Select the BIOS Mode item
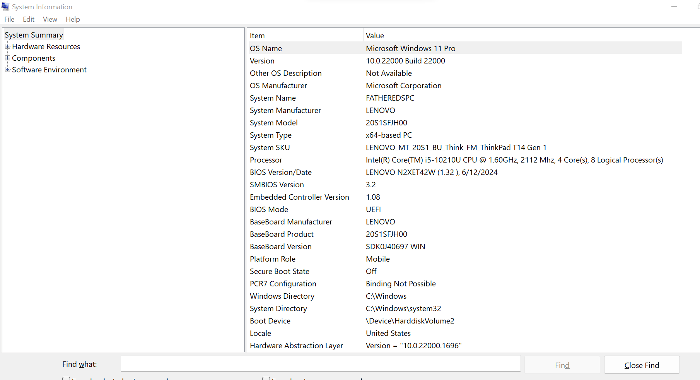700x380 pixels. [269, 209]
